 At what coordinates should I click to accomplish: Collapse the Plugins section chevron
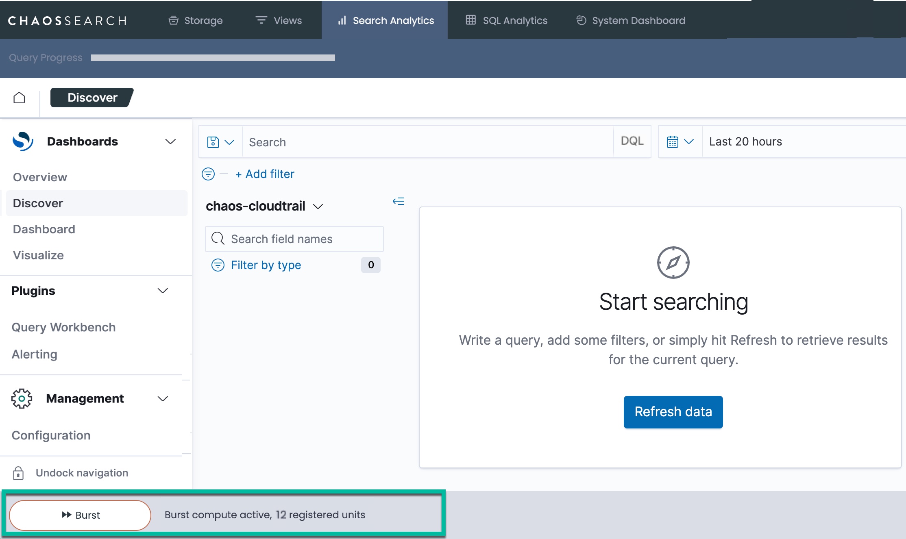click(x=163, y=291)
